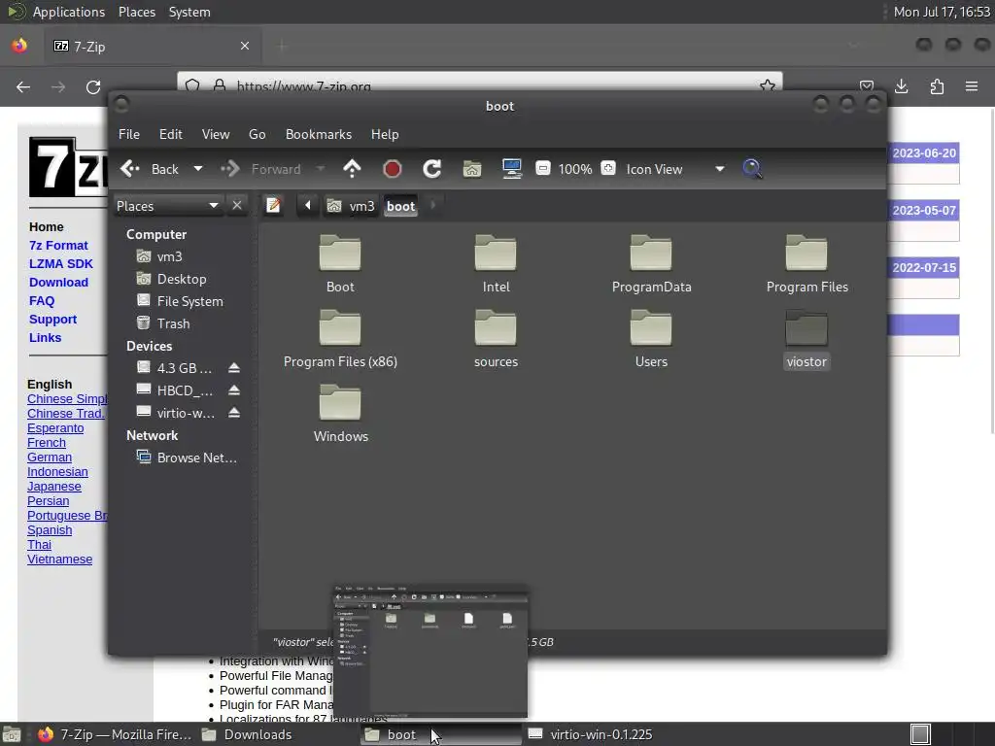Open the Places panel menu
The width and height of the screenshot is (995, 746).
[x=136, y=12]
